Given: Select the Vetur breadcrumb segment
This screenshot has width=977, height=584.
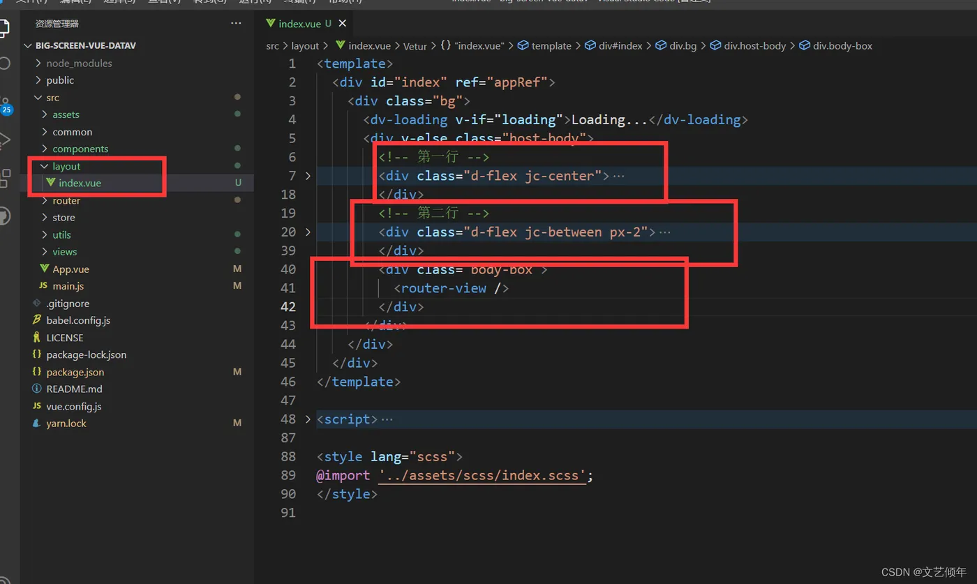Looking at the screenshot, I should pyautogui.click(x=415, y=46).
